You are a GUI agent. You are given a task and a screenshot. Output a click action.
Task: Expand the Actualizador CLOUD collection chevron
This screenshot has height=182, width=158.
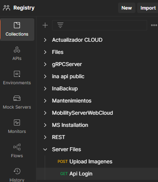(x=45, y=40)
